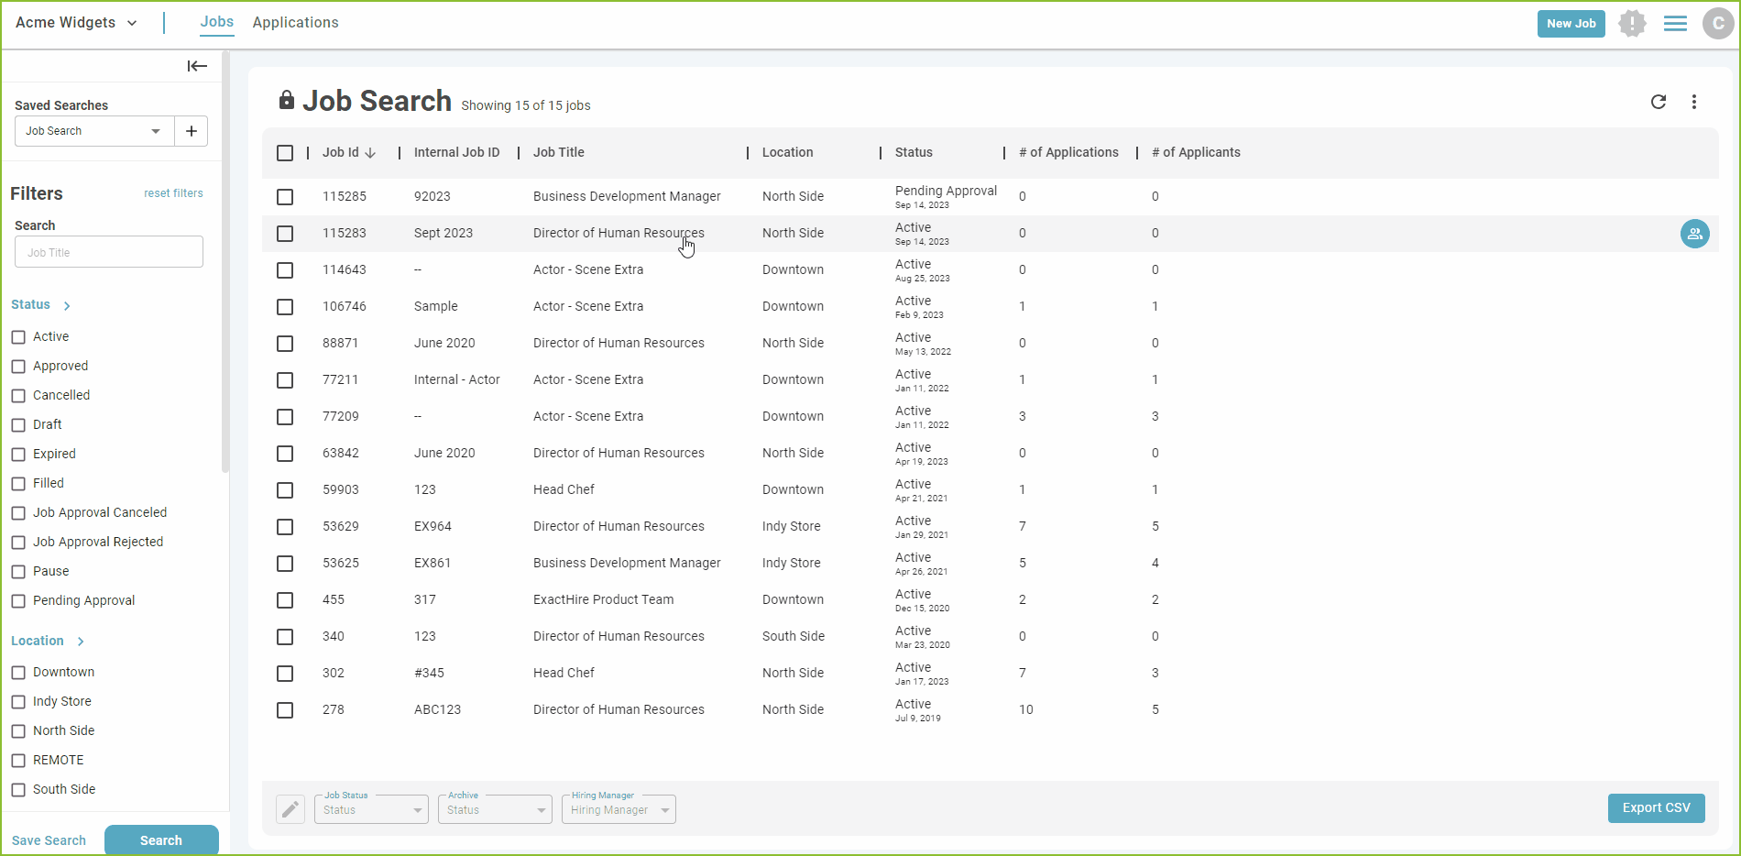The height and width of the screenshot is (856, 1741).
Task: Open the Saved Searches Job Search dropdown
Action: [x=94, y=131]
